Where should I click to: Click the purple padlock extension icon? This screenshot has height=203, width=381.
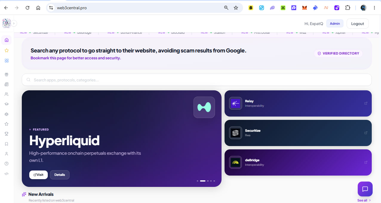click(337, 8)
